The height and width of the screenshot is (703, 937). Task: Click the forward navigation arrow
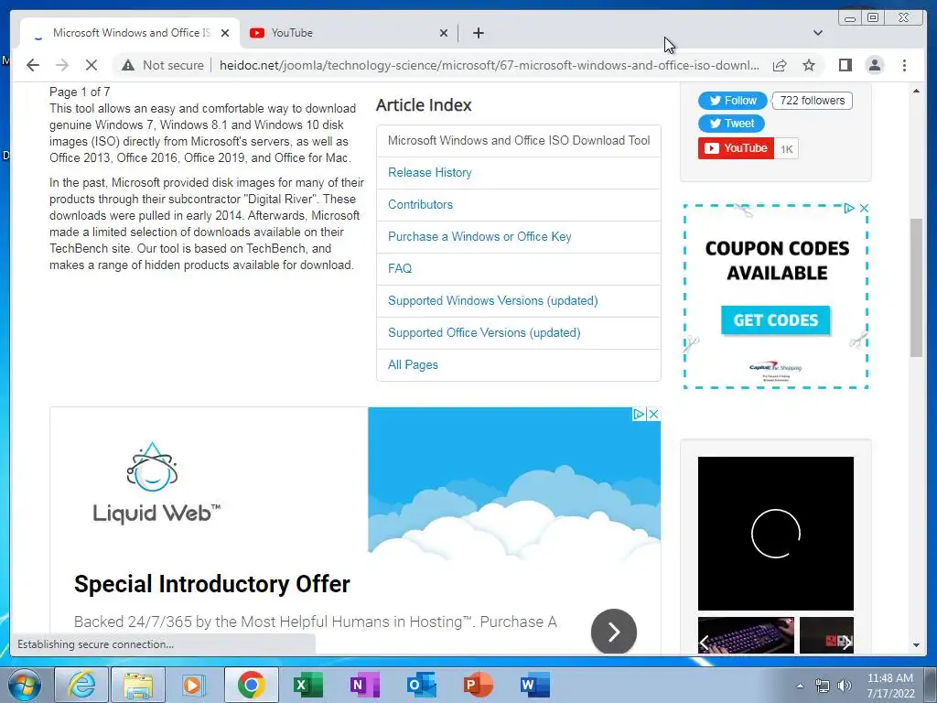(62, 65)
